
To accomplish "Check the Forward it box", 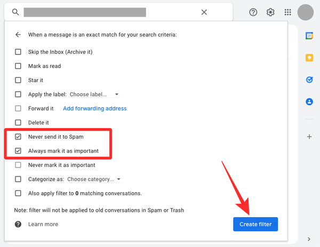I will (18, 108).
